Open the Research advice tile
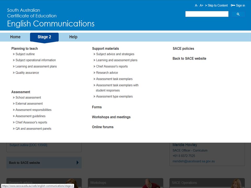The height and width of the screenshot is (188, 251). 44,183
